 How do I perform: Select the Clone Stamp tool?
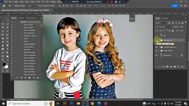(x=3, y=38)
